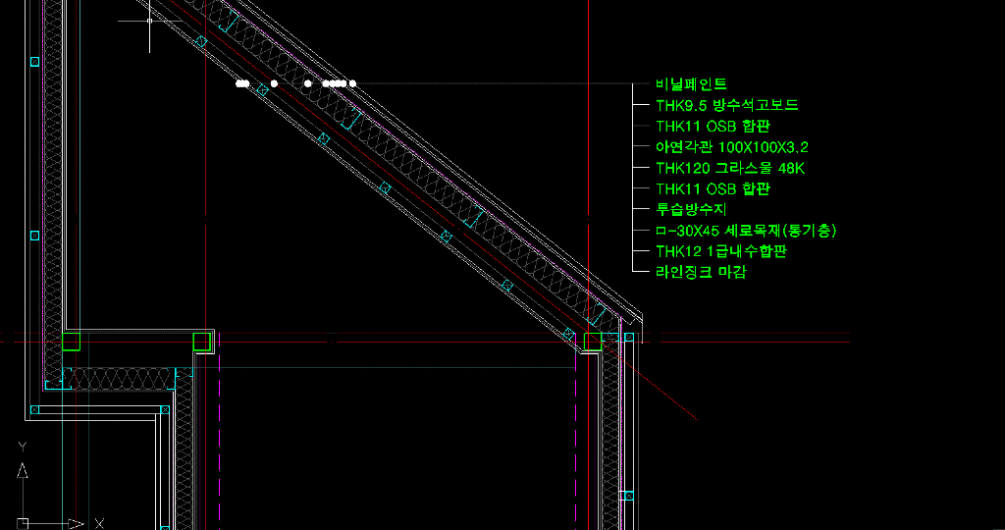Select the 'ㅁ-30X45 세로목재(통기층)' text
Image resolution: width=1005 pixels, height=530 pixels.
746,231
